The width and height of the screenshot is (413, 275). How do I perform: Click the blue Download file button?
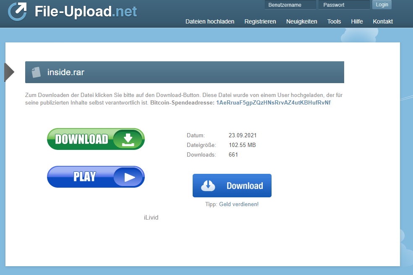(232, 186)
